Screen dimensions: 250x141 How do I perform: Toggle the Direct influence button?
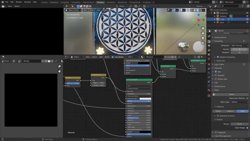click(218, 111)
